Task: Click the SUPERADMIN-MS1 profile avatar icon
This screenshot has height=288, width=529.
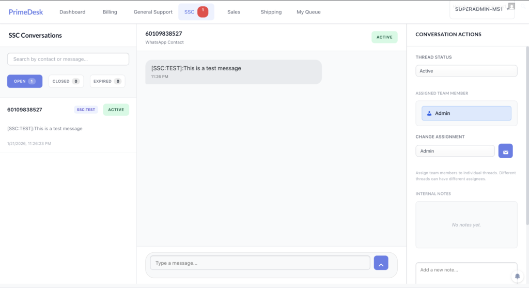Action: click(511, 7)
